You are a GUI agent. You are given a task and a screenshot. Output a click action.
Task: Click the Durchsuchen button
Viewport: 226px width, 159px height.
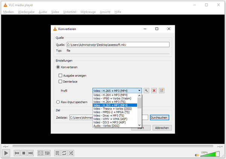pos(159,118)
